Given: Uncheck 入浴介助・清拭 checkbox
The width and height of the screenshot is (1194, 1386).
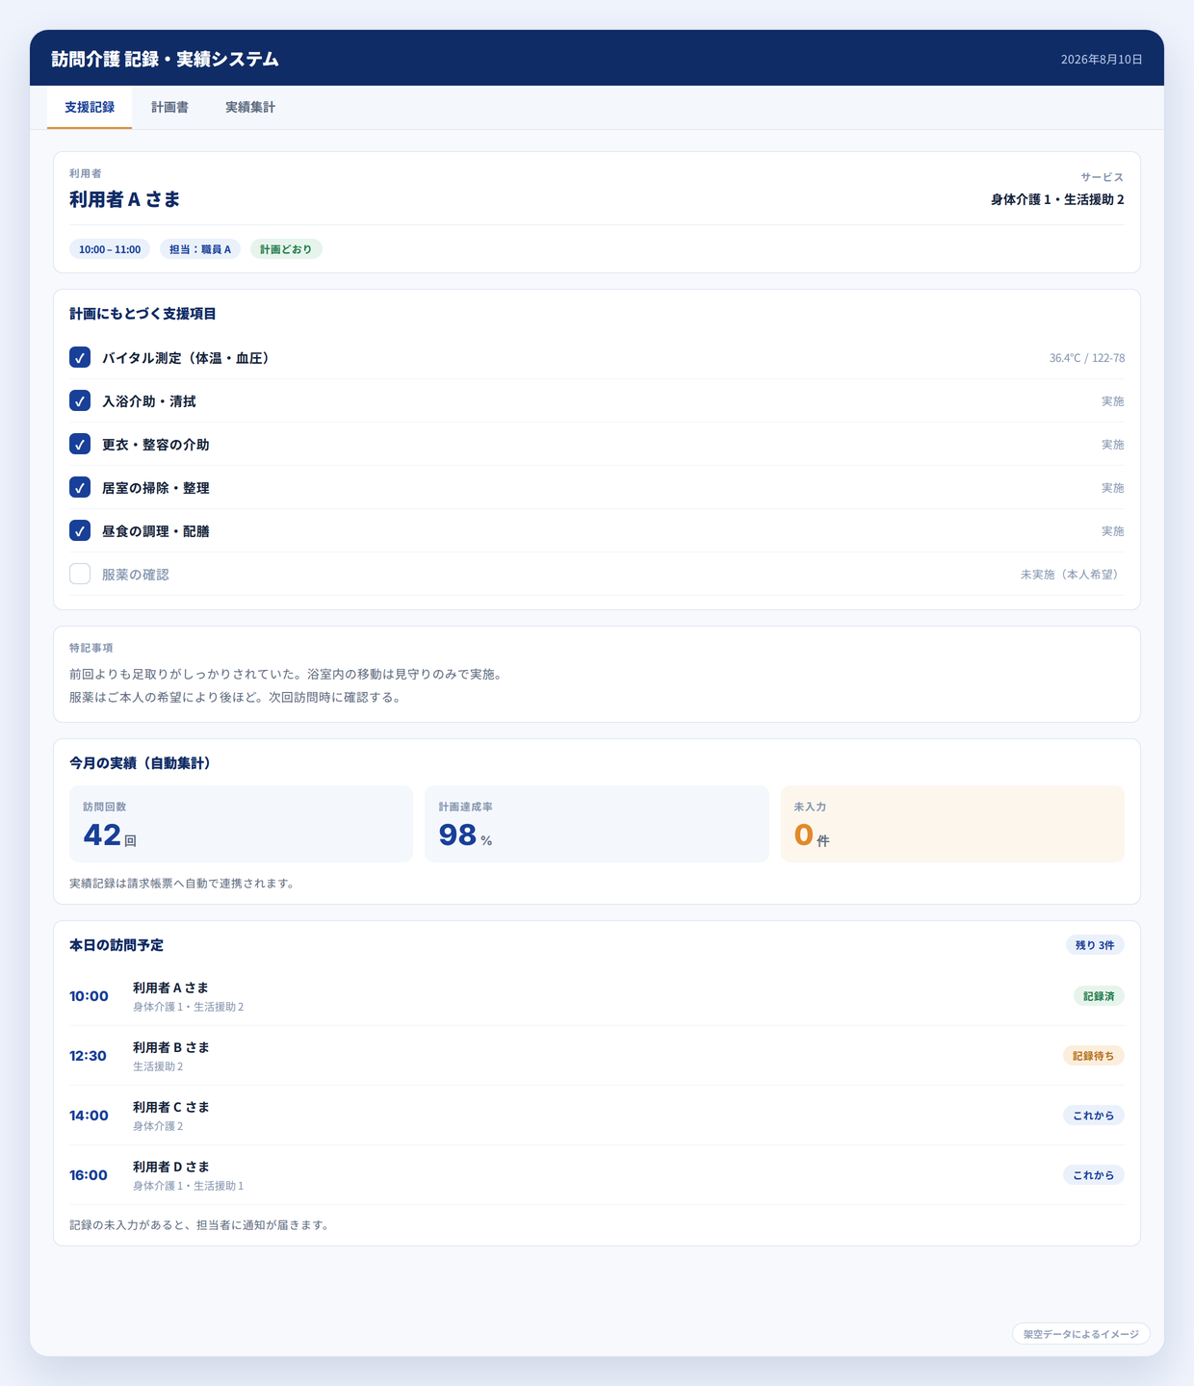Looking at the screenshot, I should [80, 400].
